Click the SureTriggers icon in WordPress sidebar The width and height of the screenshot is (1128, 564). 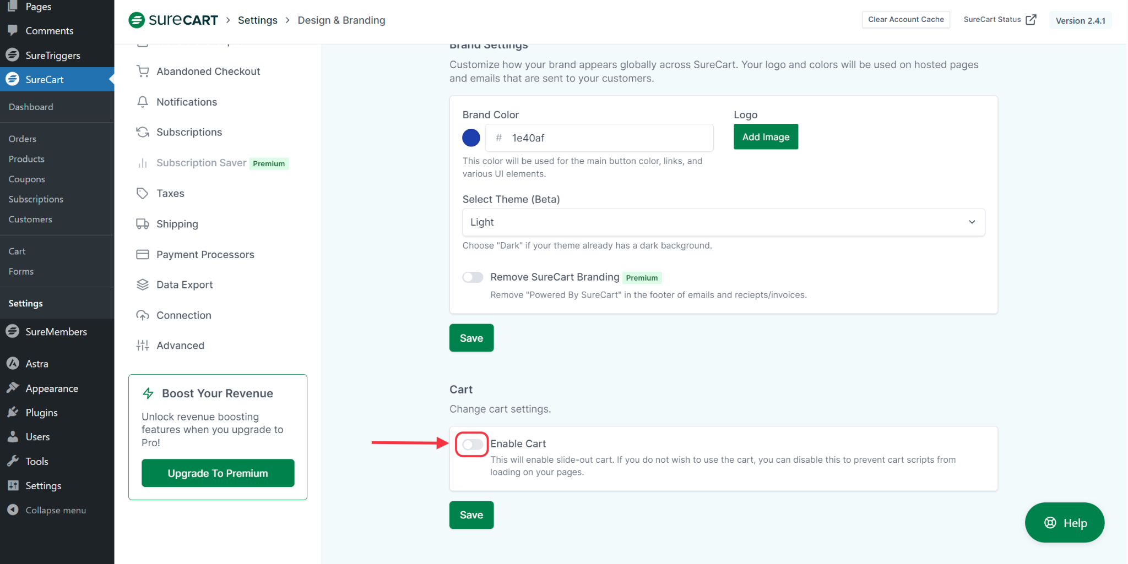pos(13,55)
